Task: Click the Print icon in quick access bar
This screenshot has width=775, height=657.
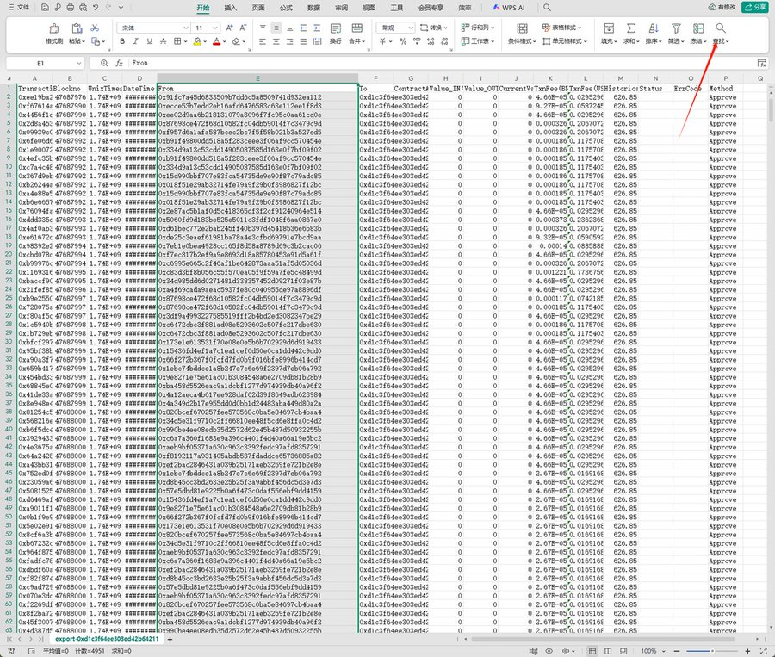Action: pyautogui.click(x=71, y=8)
